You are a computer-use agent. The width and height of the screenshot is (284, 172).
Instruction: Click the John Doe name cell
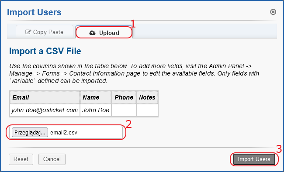coord(96,110)
